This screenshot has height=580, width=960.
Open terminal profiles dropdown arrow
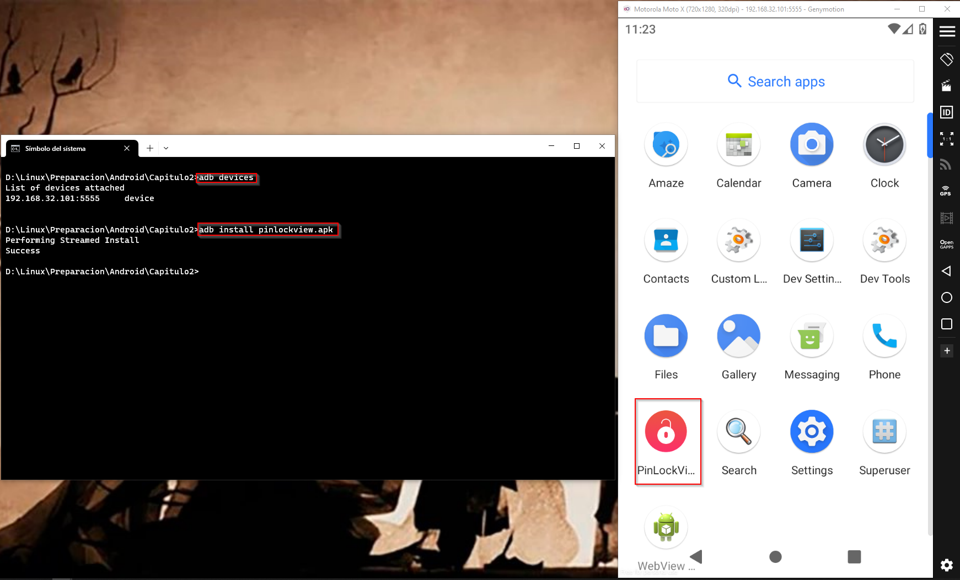tap(166, 148)
